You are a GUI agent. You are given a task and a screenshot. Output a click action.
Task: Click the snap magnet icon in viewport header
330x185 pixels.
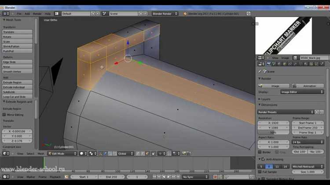point(169,153)
